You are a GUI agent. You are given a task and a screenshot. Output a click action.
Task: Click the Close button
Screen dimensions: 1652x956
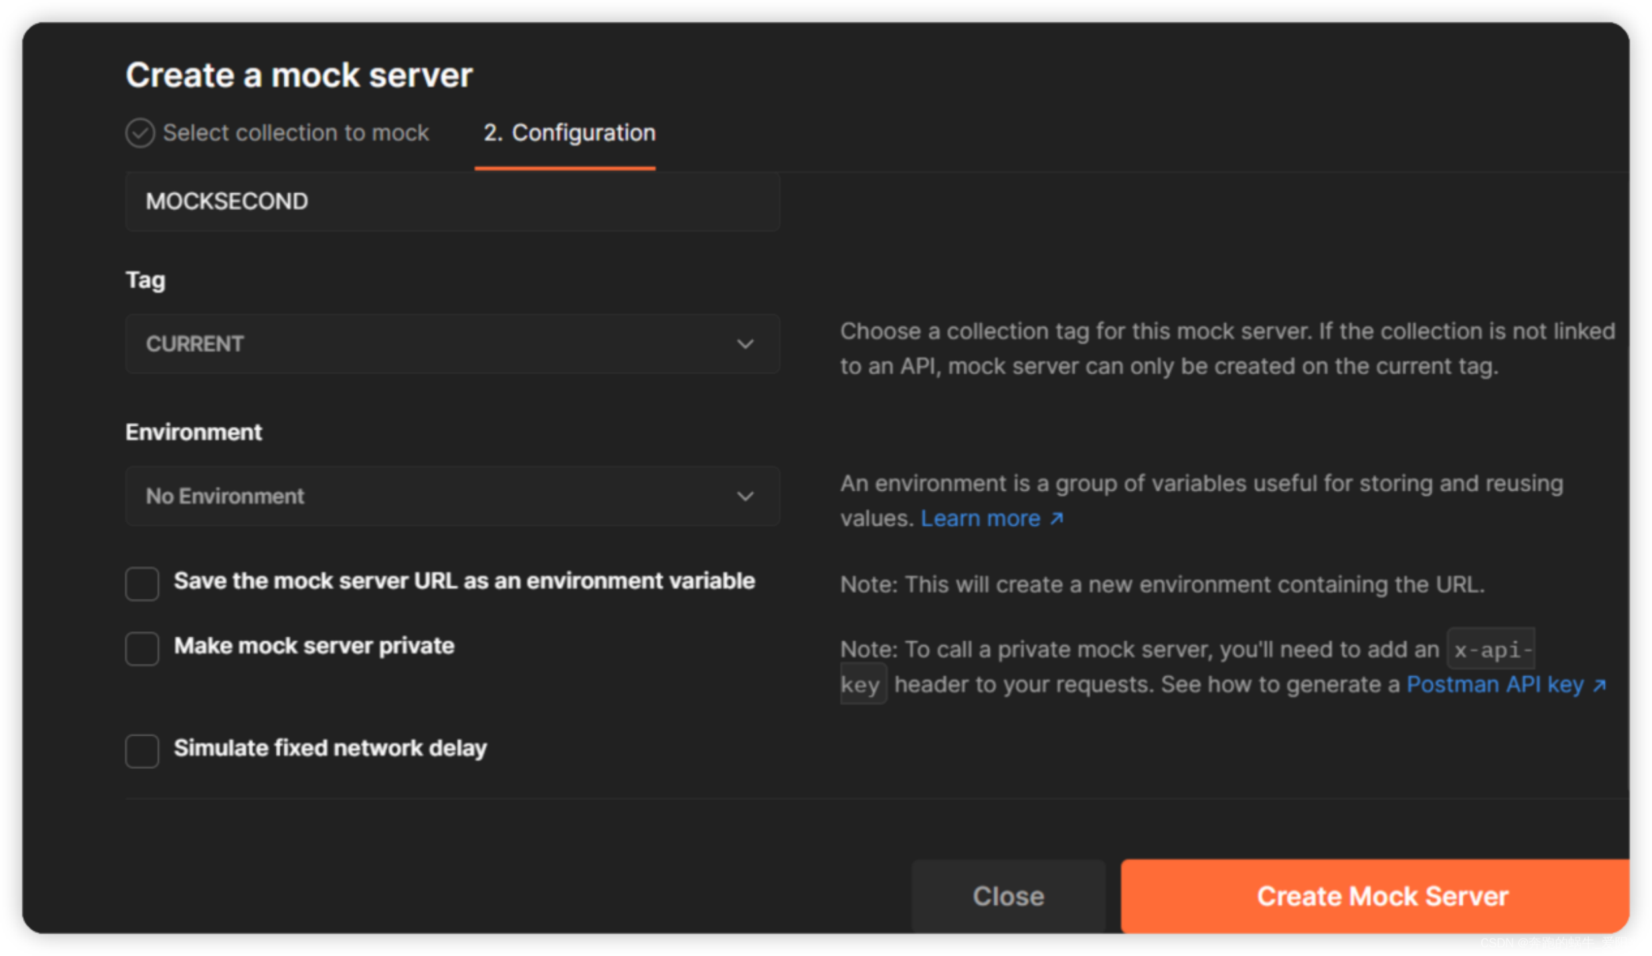point(1008,896)
